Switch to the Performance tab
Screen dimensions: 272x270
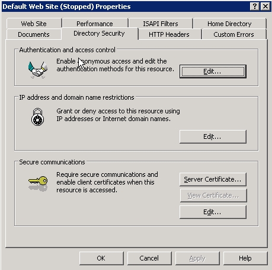(95, 24)
